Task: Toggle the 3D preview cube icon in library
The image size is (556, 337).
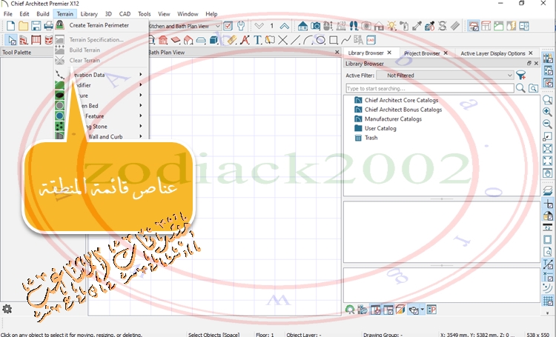Action: tap(400, 310)
